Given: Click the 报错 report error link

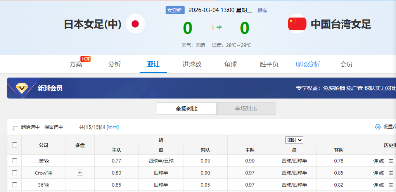Looking at the screenshot, I should pos(262,10).
